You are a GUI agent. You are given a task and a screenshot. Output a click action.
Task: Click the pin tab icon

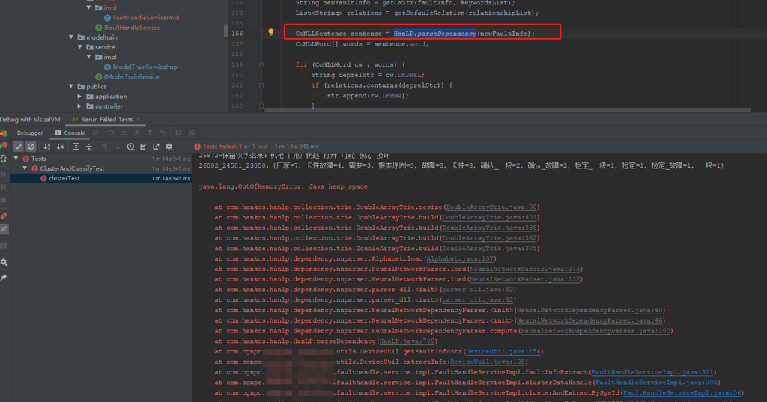(4, 278)
